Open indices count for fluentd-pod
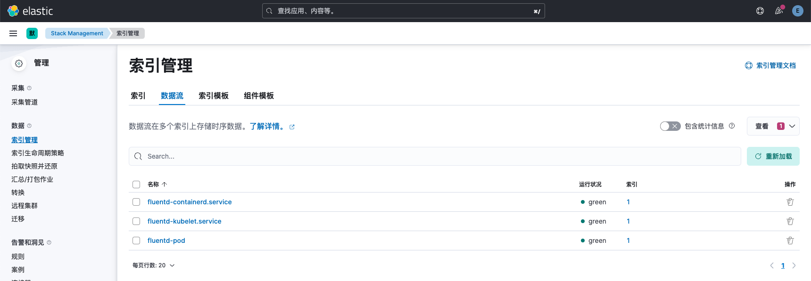Screen dimensions: 811x281 coord(628,241)
